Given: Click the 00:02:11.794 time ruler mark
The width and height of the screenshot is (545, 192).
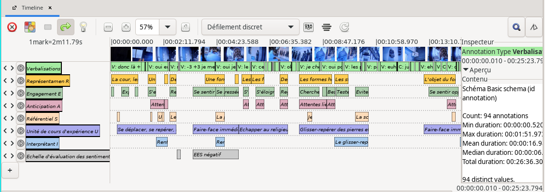Looking at the screenshot, I should click(184, 41).
